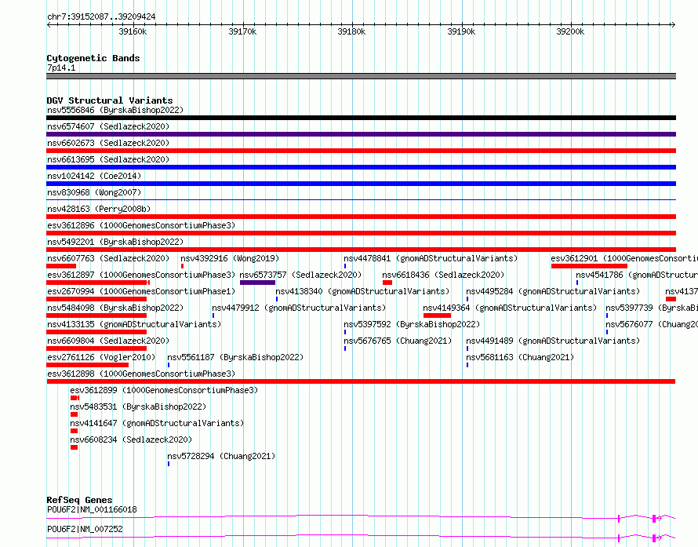Screen dimensions: 698x547
Task: Click the 39200k ruler marker
Action: pos(570,31)
